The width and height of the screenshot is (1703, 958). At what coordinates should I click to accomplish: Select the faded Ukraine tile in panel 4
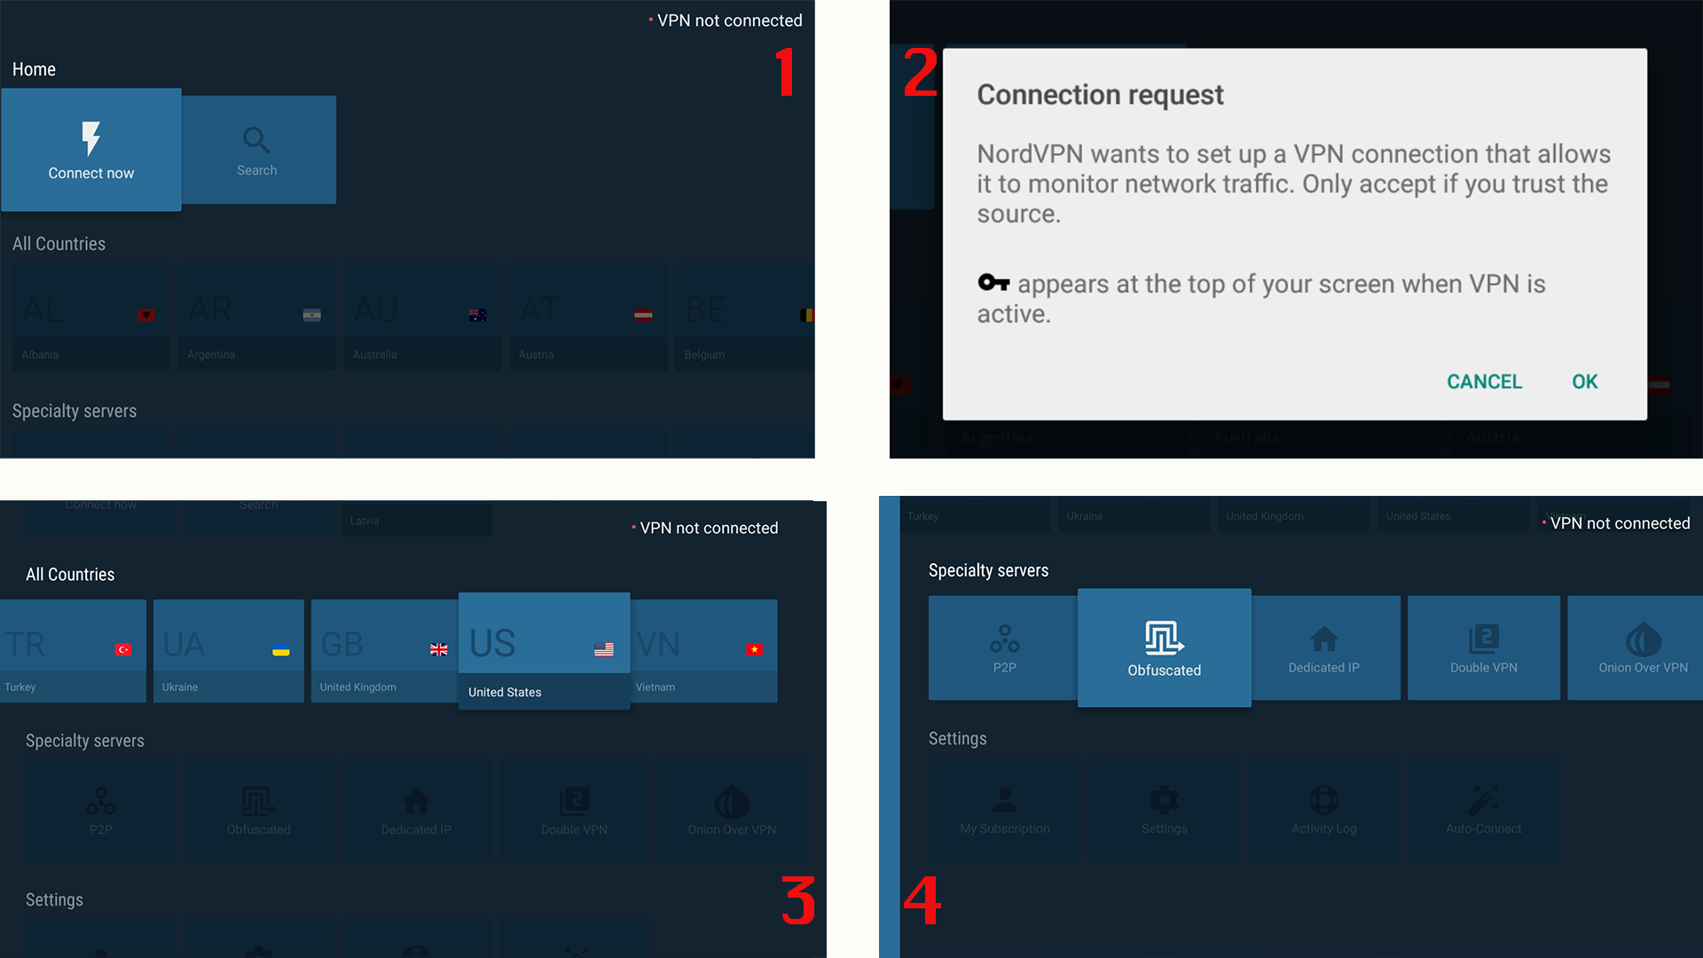click(x=1134, y=515)
